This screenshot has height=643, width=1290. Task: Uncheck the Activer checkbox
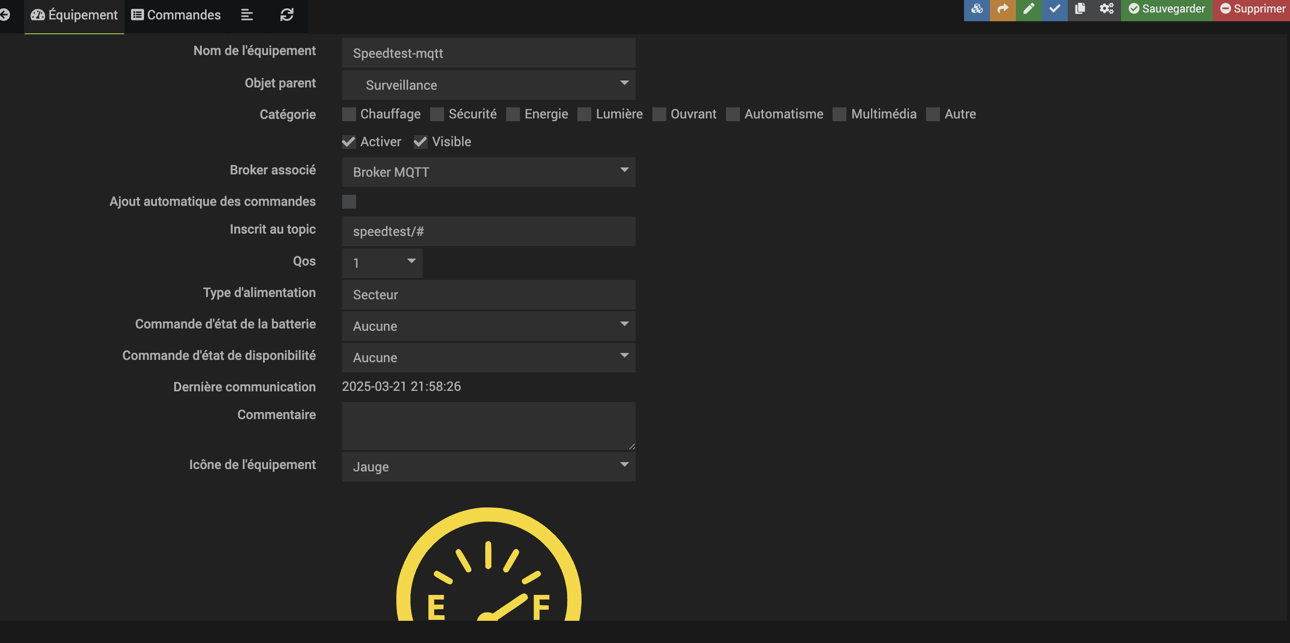349,142
